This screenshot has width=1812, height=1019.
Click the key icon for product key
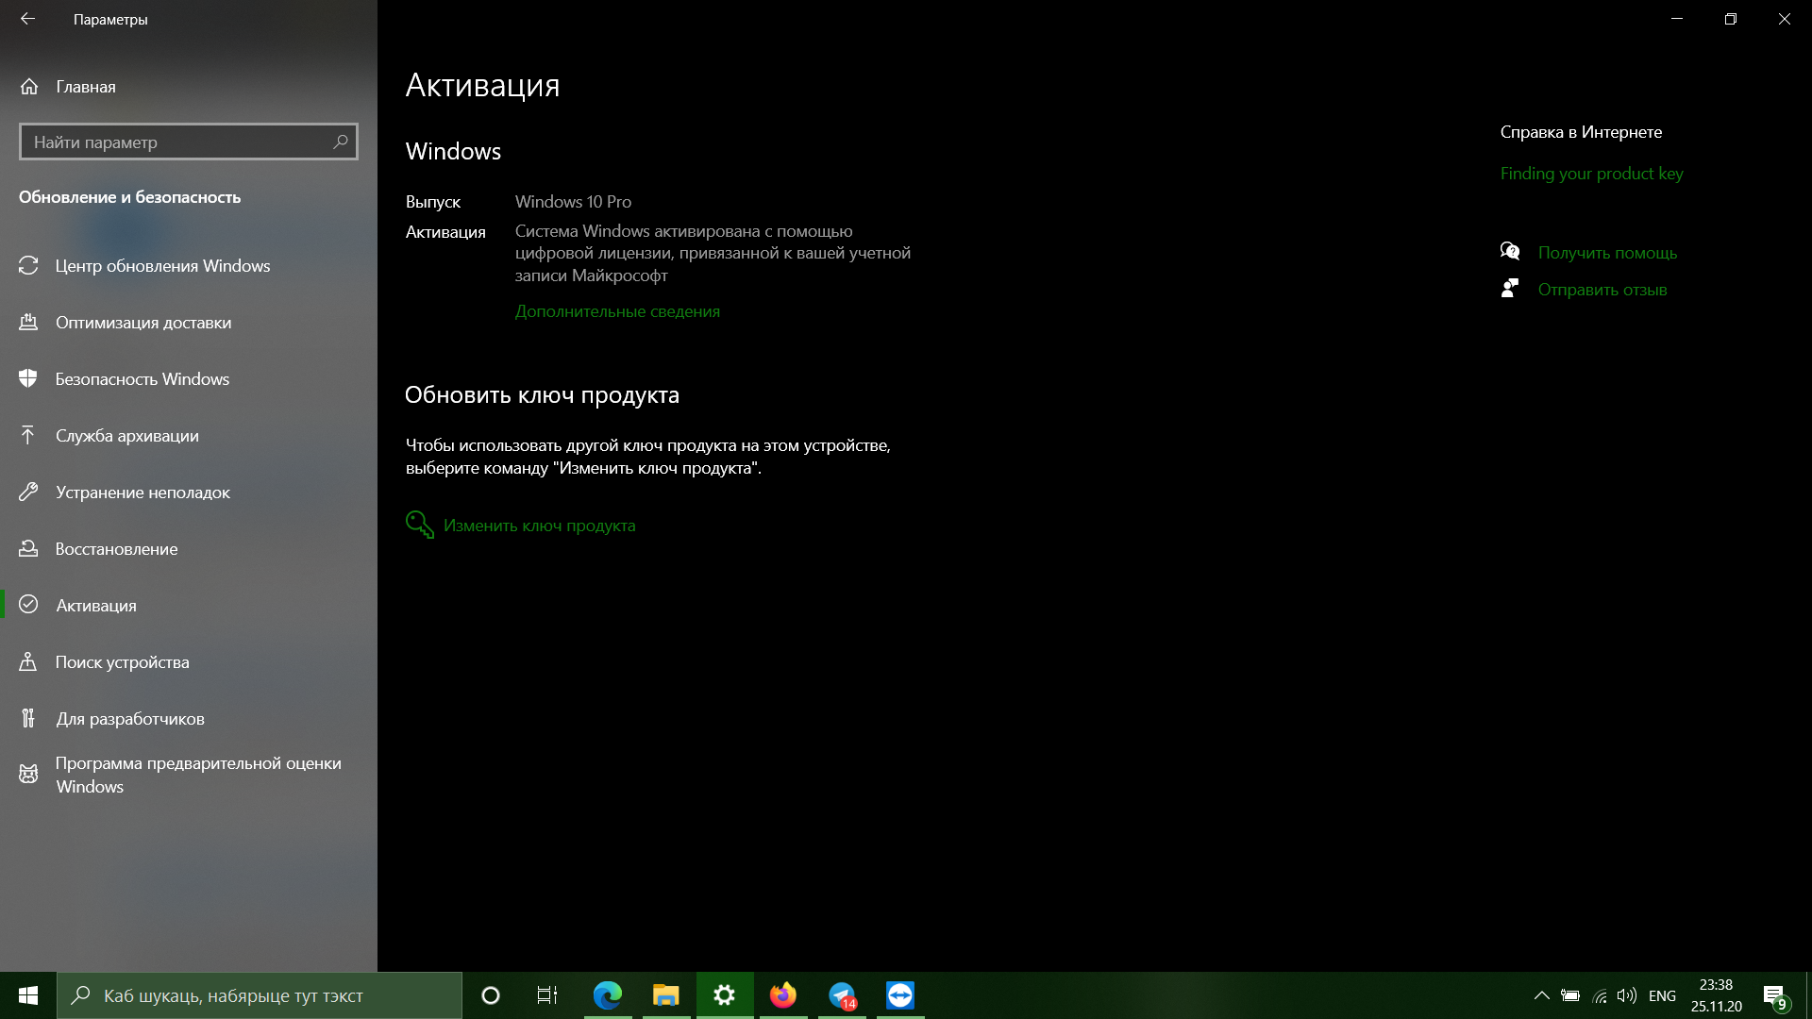pyautogui.click(x=419, y=525)
